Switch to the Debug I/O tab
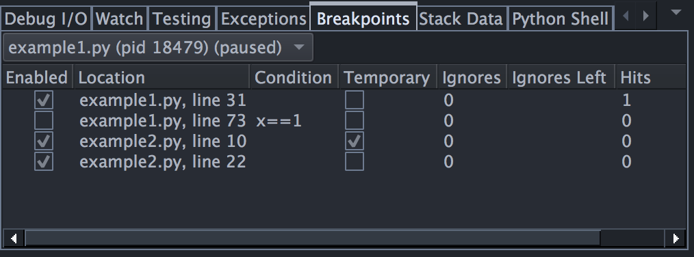Viewport: 694px width, 257px height. pos(46,19)
